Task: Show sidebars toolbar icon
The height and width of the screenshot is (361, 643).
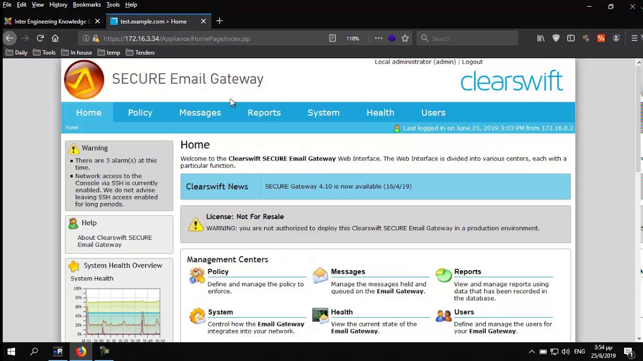Action: (x=571, y=38)
